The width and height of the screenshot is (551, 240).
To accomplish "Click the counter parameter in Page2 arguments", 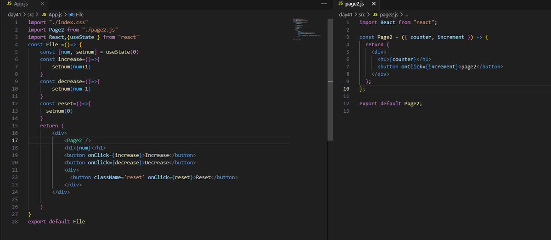I will [x=421, y=37].
